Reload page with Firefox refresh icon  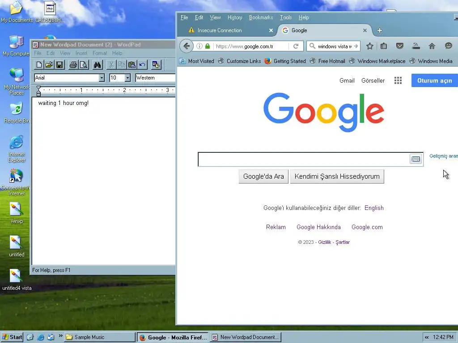coord(296,46)
